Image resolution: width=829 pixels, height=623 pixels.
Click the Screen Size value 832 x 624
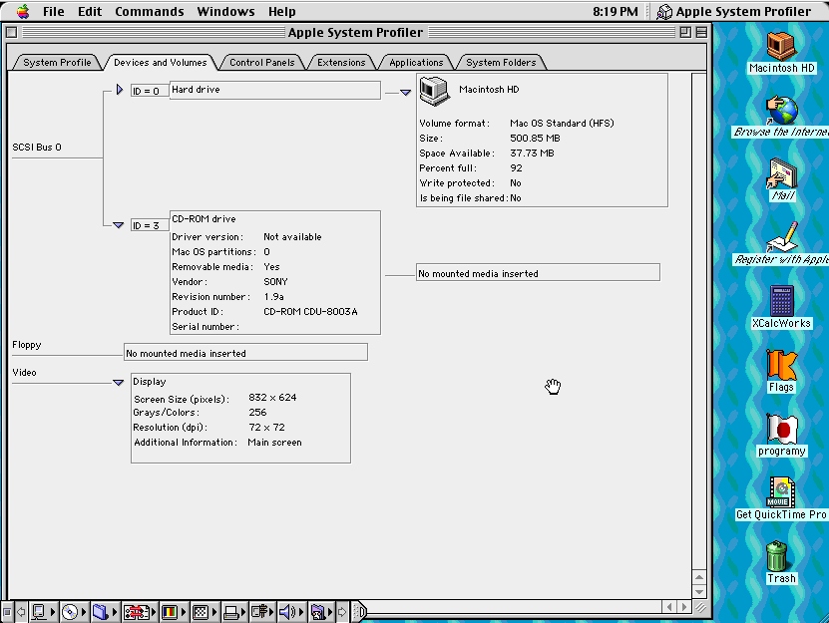pyautogui.click(x=272, y=397)
